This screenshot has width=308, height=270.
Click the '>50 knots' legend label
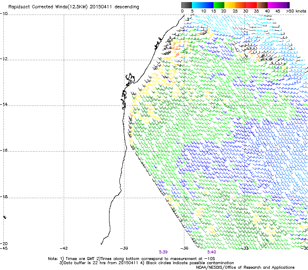296,11
